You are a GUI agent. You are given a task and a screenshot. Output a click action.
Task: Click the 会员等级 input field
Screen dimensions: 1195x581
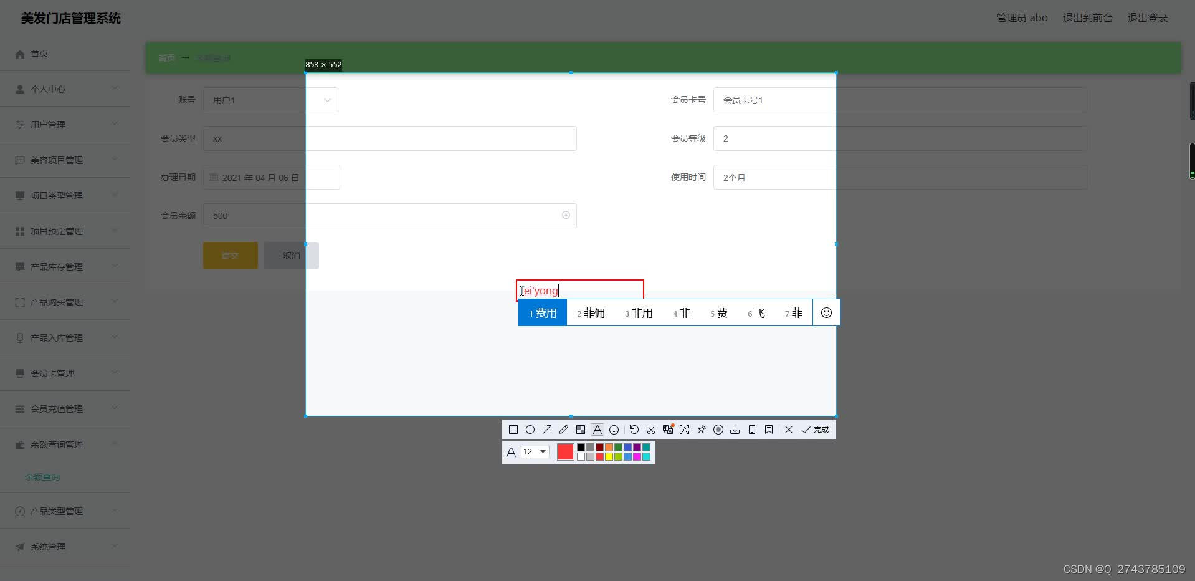(x=900, y=138)
